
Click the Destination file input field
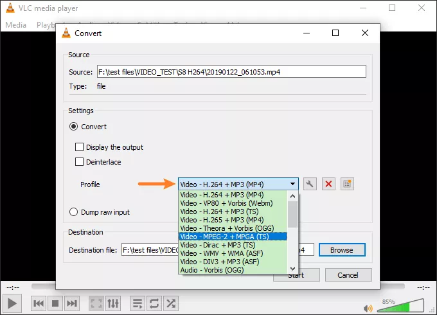(150, 250)
